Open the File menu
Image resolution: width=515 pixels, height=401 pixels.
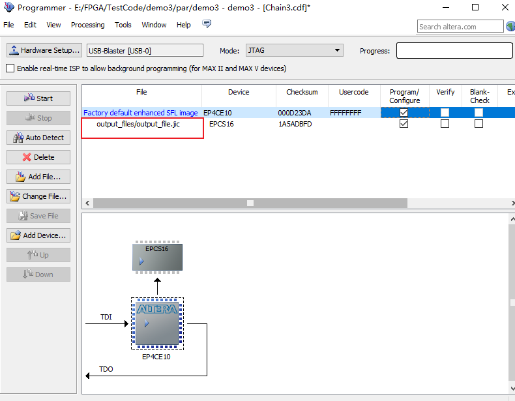pos(8,25)
